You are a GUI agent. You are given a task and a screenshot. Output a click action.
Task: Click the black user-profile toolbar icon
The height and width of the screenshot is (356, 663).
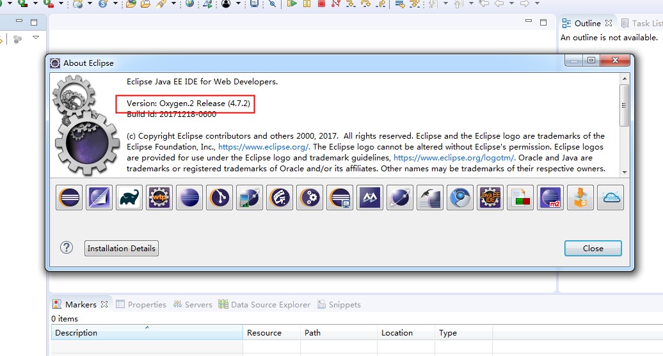pos(226,3)
